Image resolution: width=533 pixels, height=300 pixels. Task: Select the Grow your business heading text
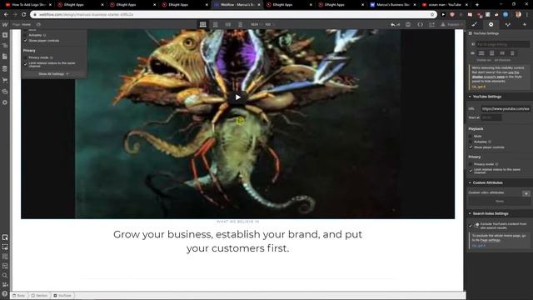pyautogui.click(x=237, y=241)
